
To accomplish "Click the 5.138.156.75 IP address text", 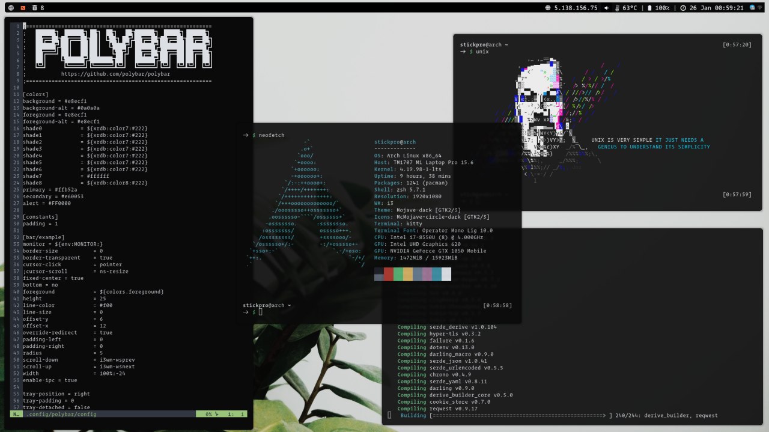I will (x=576, y=8).
